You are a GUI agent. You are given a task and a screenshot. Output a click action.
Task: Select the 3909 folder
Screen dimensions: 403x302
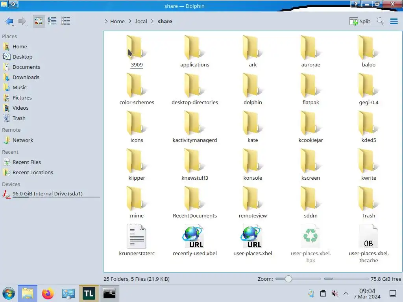(x=137, y=52)
